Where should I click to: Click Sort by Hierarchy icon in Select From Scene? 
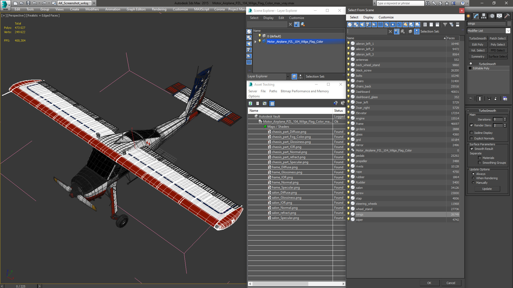point(417,31)
